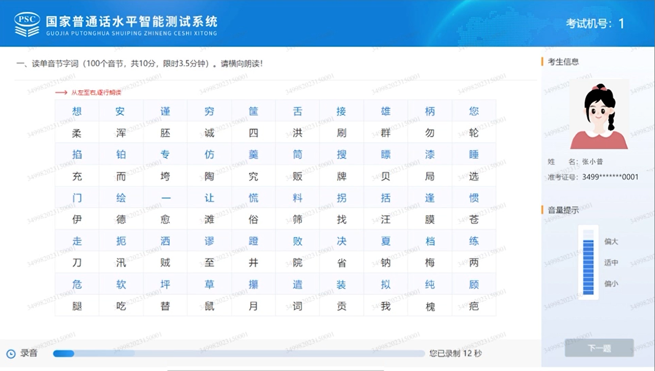Click the blue volume level meter
Image resolution: width=655 pixels, height=371 pixels.
pos(588,262)
